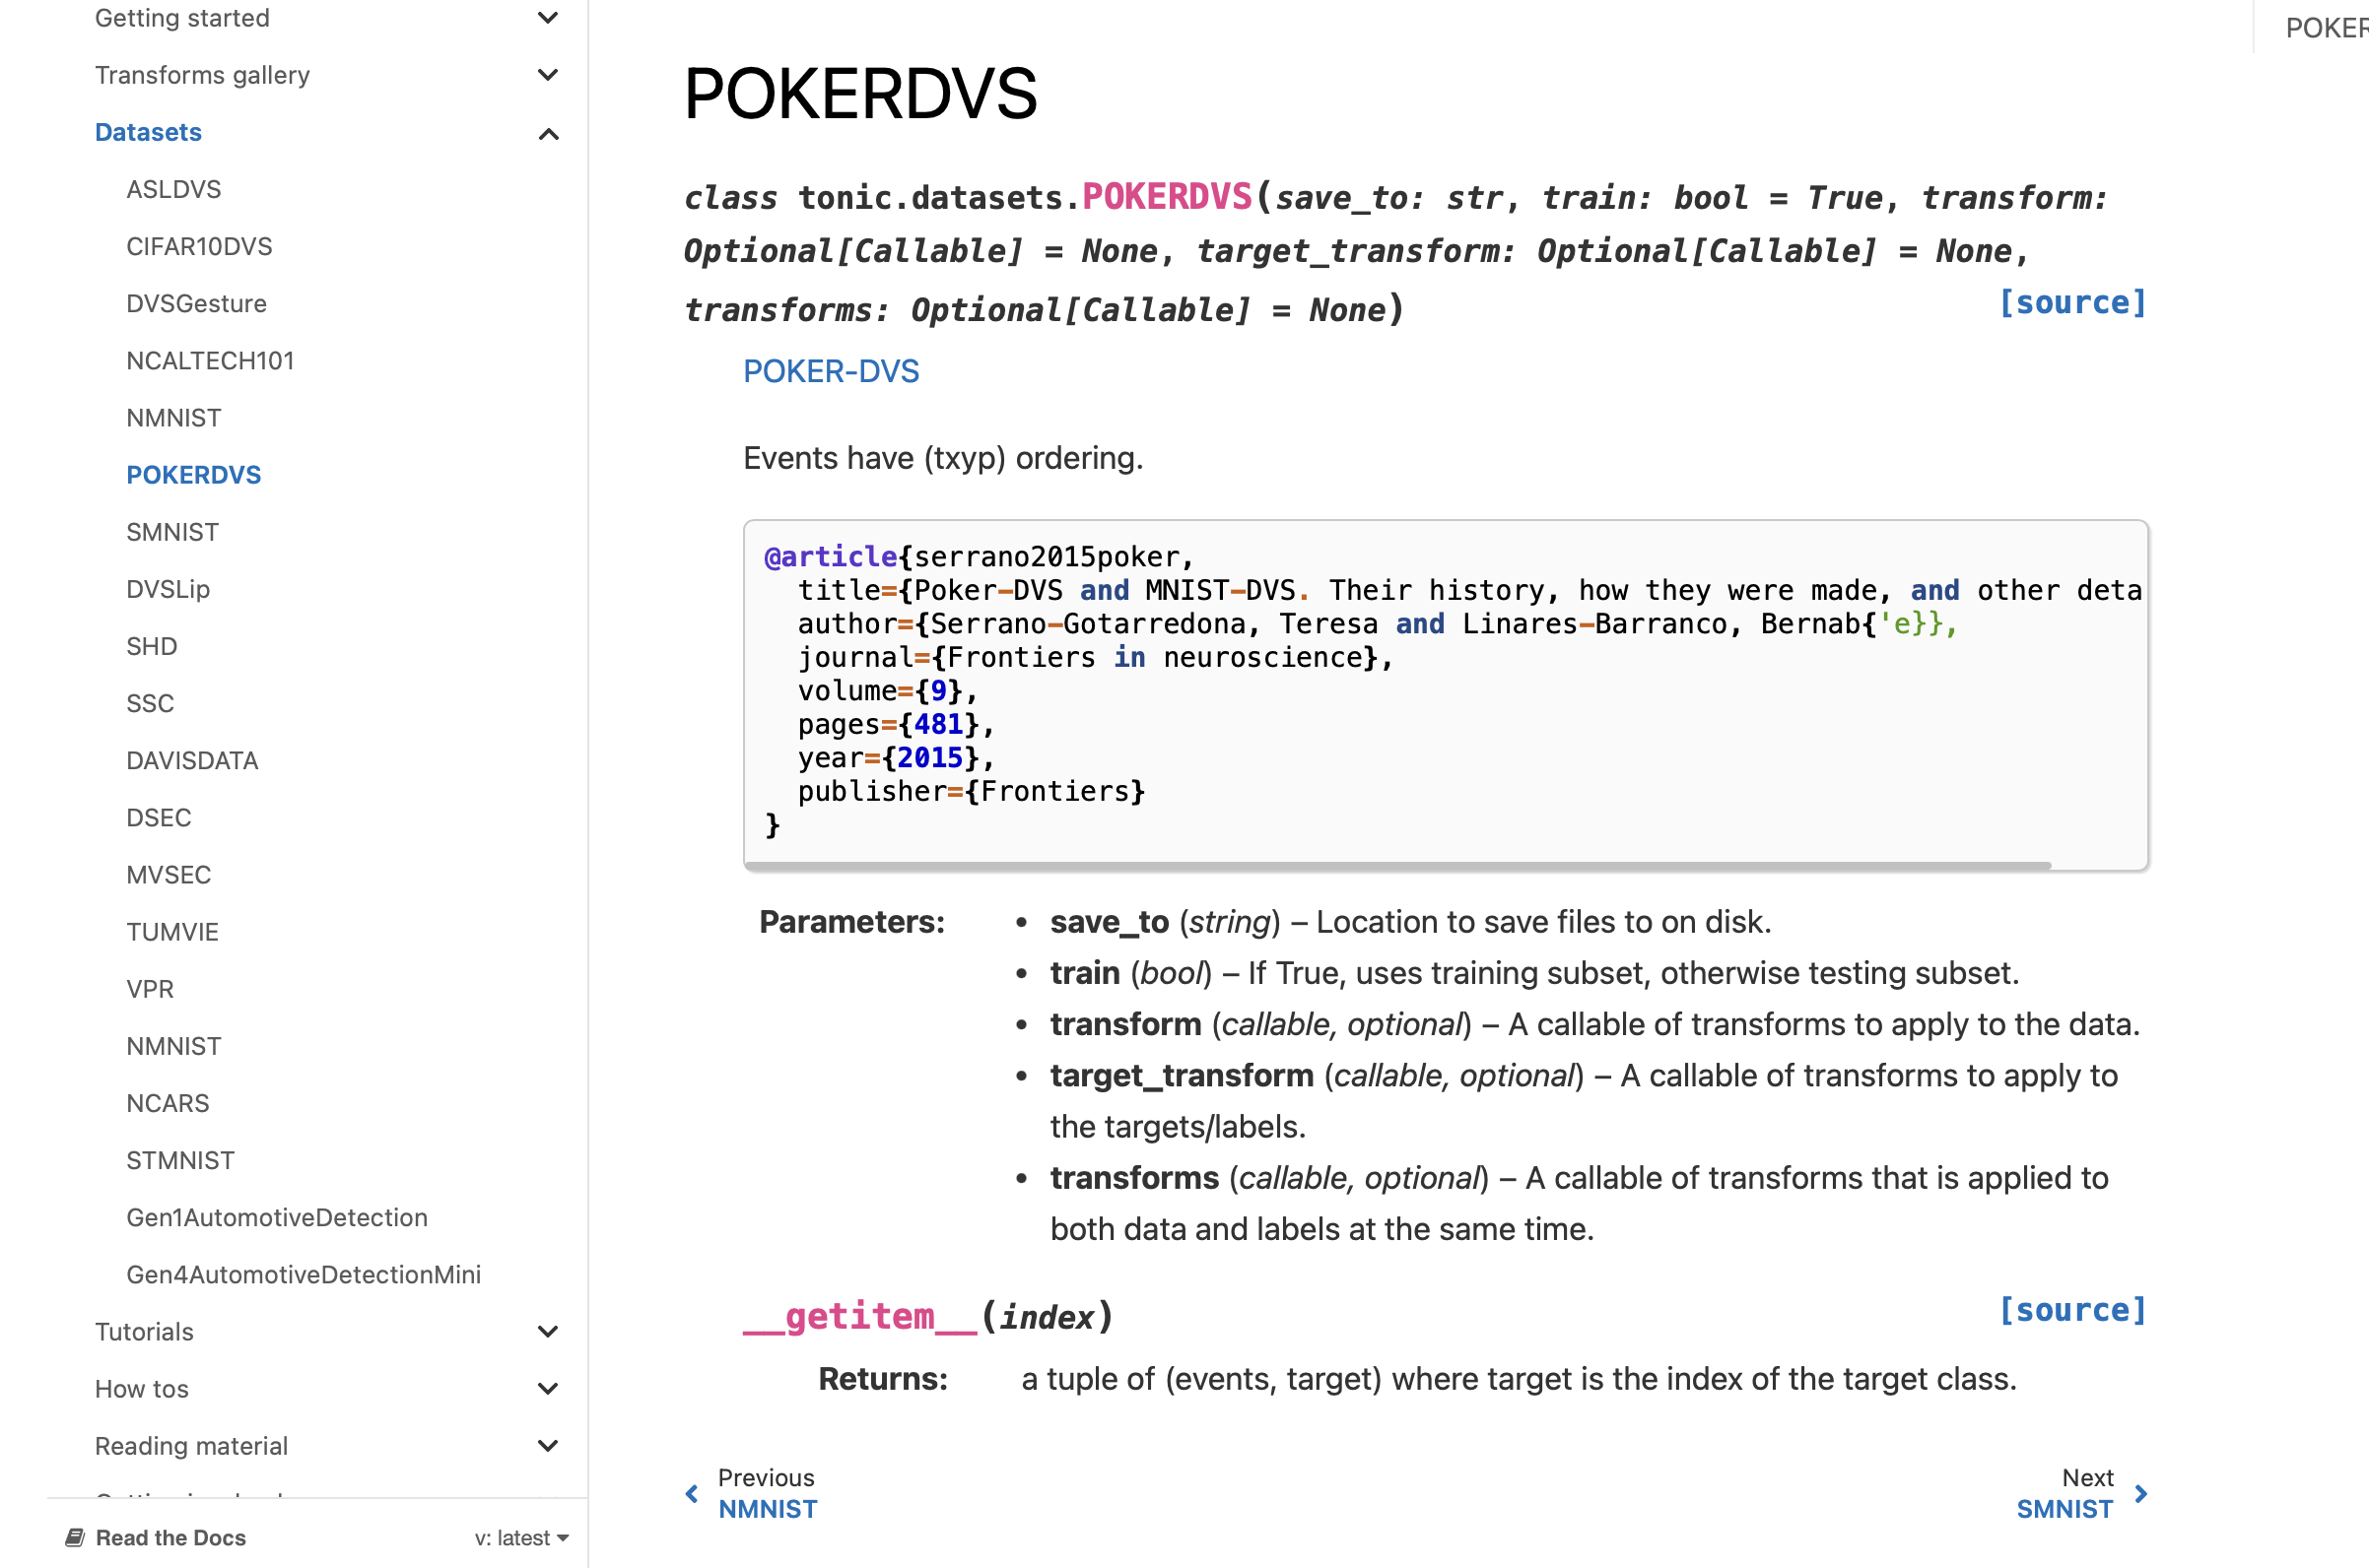Click the 'Events have (txyp) ordering.' text
The width and height of the screenshot is (2369, 1568).
pyautogui.click(x=942, y=458)
